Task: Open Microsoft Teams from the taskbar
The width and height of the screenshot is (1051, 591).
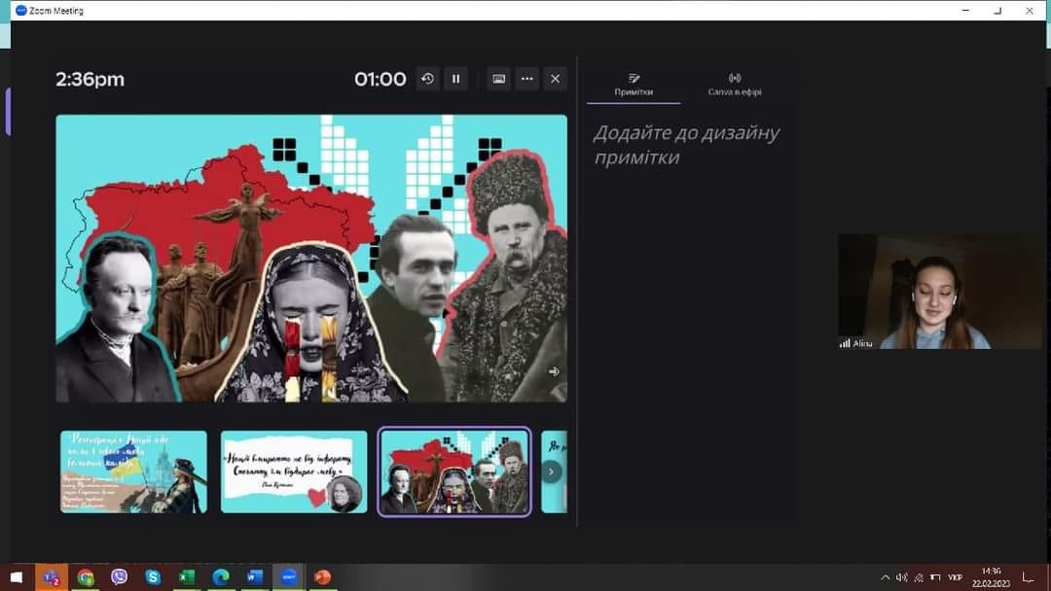Action: (x=51, y=577)
